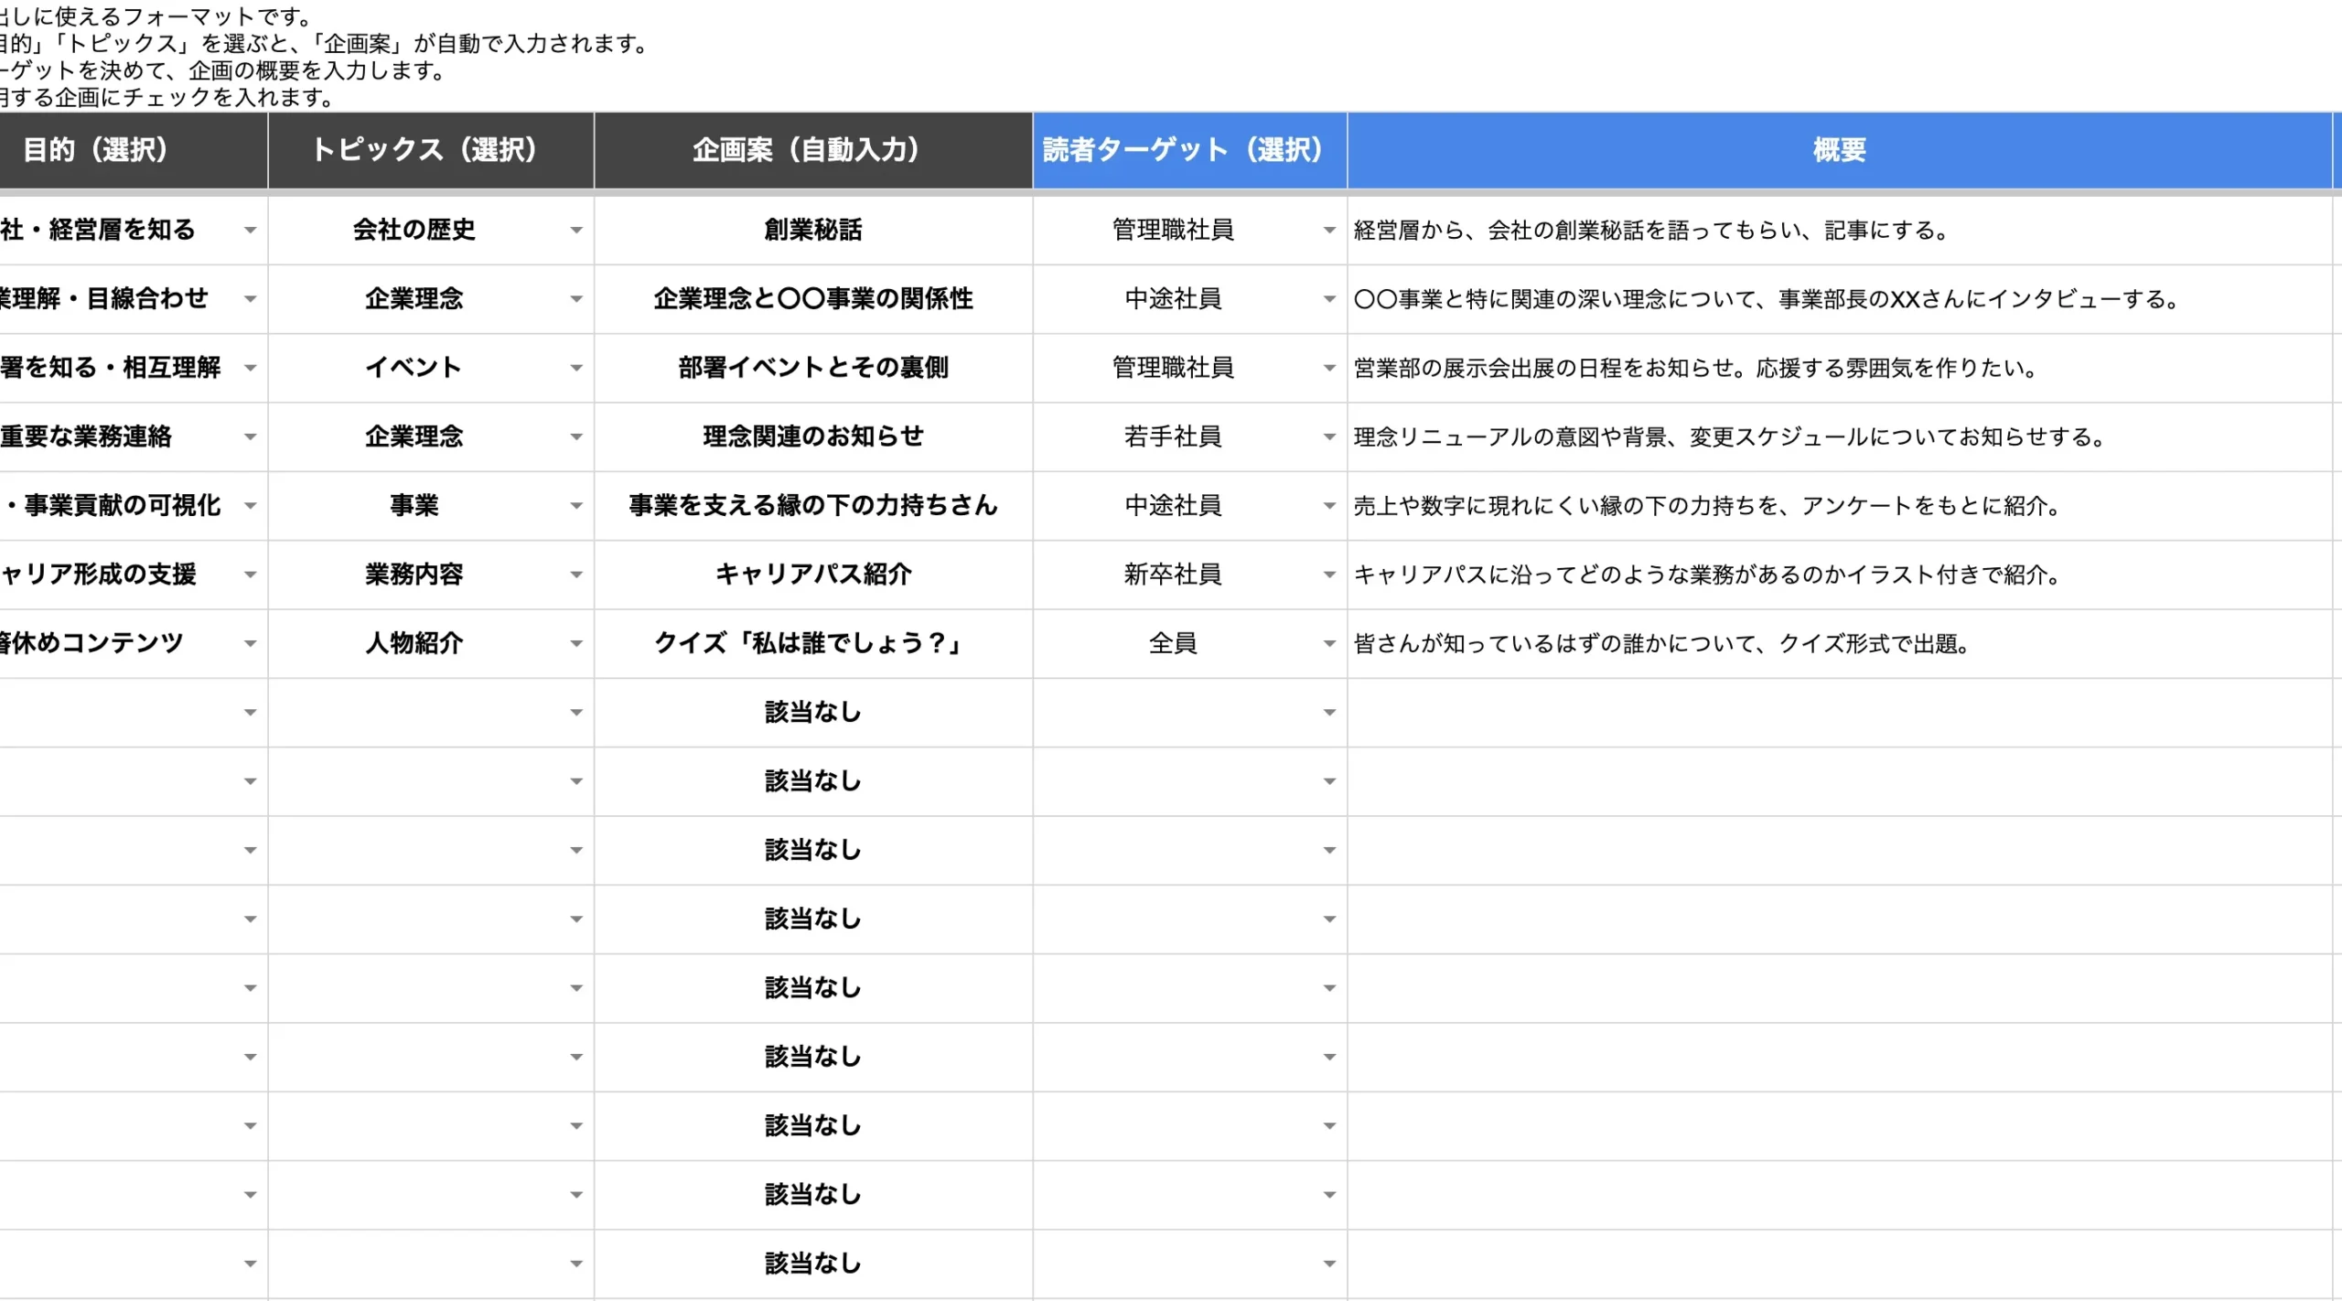
Task: Click the 事業を支える縁の下の力持ちさん cell
Action: pyautogui.click(x=813, y=506)
